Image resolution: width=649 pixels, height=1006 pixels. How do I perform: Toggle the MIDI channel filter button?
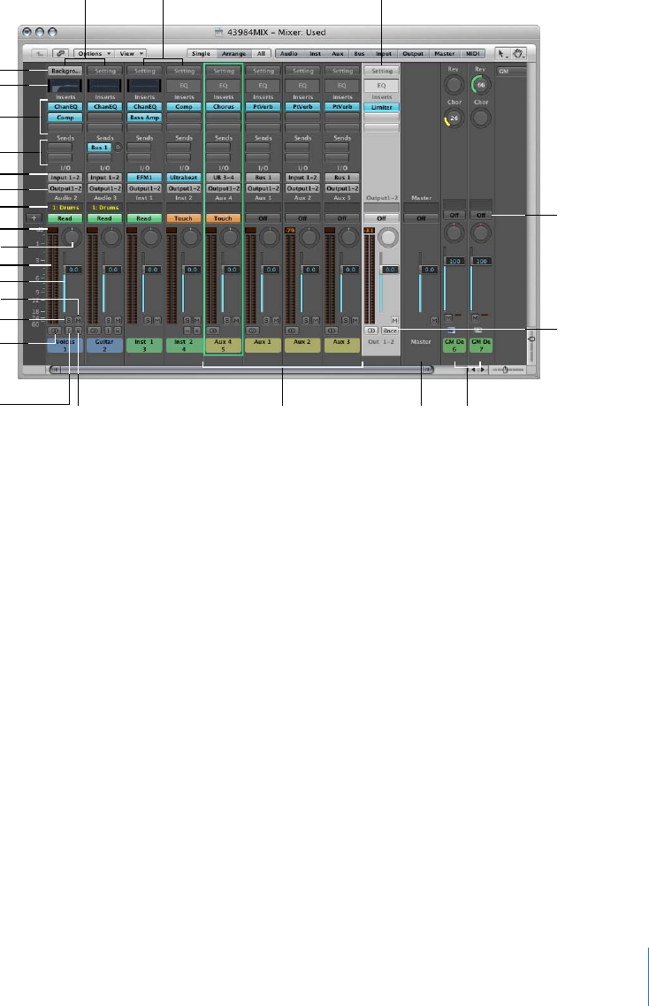click(472, 54)
